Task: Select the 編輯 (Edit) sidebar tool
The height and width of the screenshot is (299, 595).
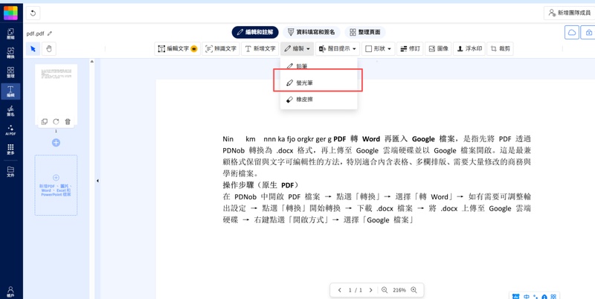Action: point(10,91)
